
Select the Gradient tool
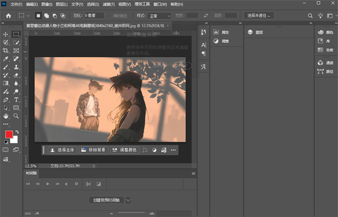6,83
